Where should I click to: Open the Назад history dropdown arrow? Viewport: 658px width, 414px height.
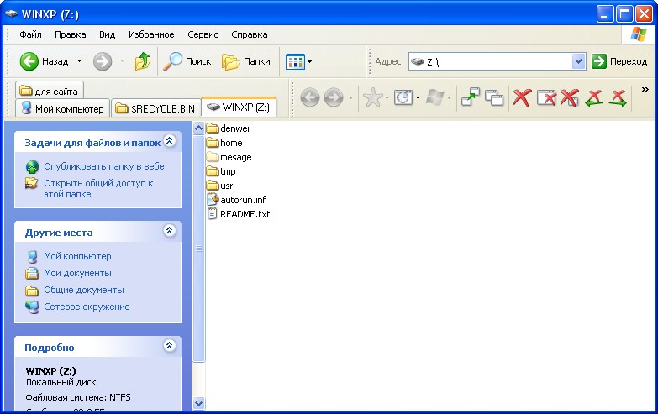click(x=79, y=61)
